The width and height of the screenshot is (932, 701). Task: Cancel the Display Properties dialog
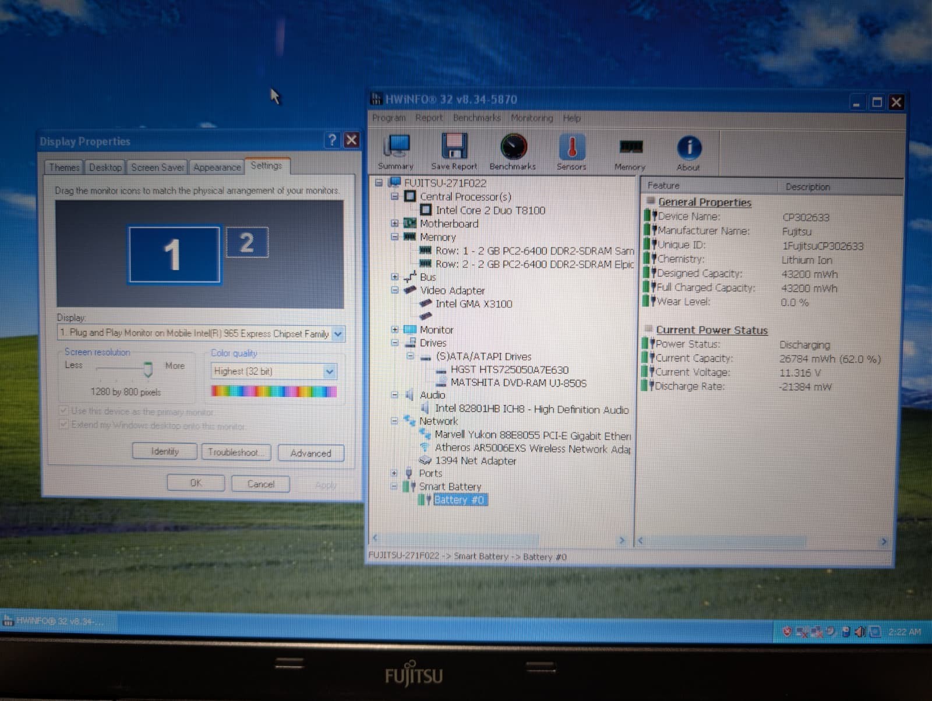(x=260, y=484)
